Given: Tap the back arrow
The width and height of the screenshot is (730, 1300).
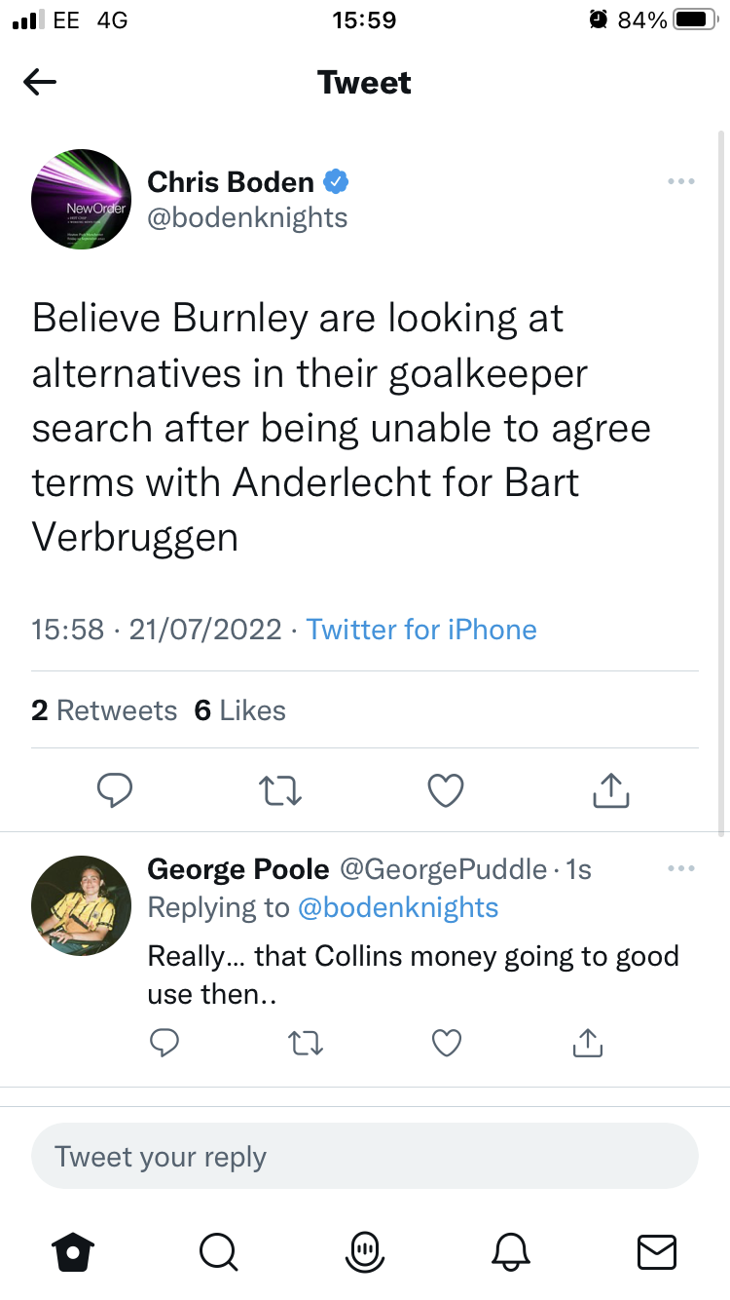Looking at the screenshot, I should pos(40,83).
